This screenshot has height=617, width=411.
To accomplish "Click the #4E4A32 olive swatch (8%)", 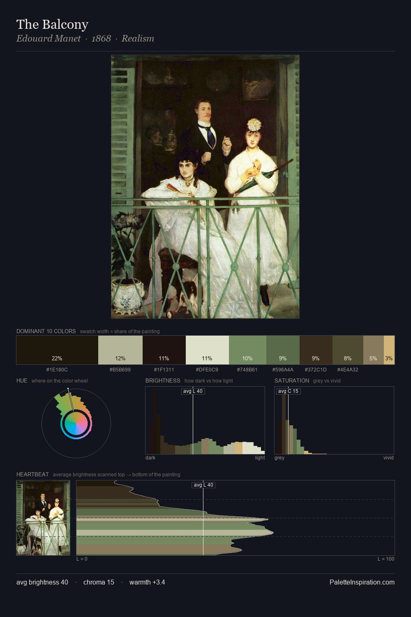I will click(x=348, y=350).
